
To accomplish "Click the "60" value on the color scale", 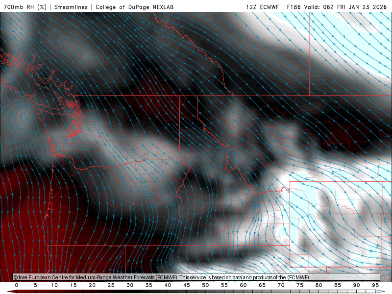I will 243,285.
